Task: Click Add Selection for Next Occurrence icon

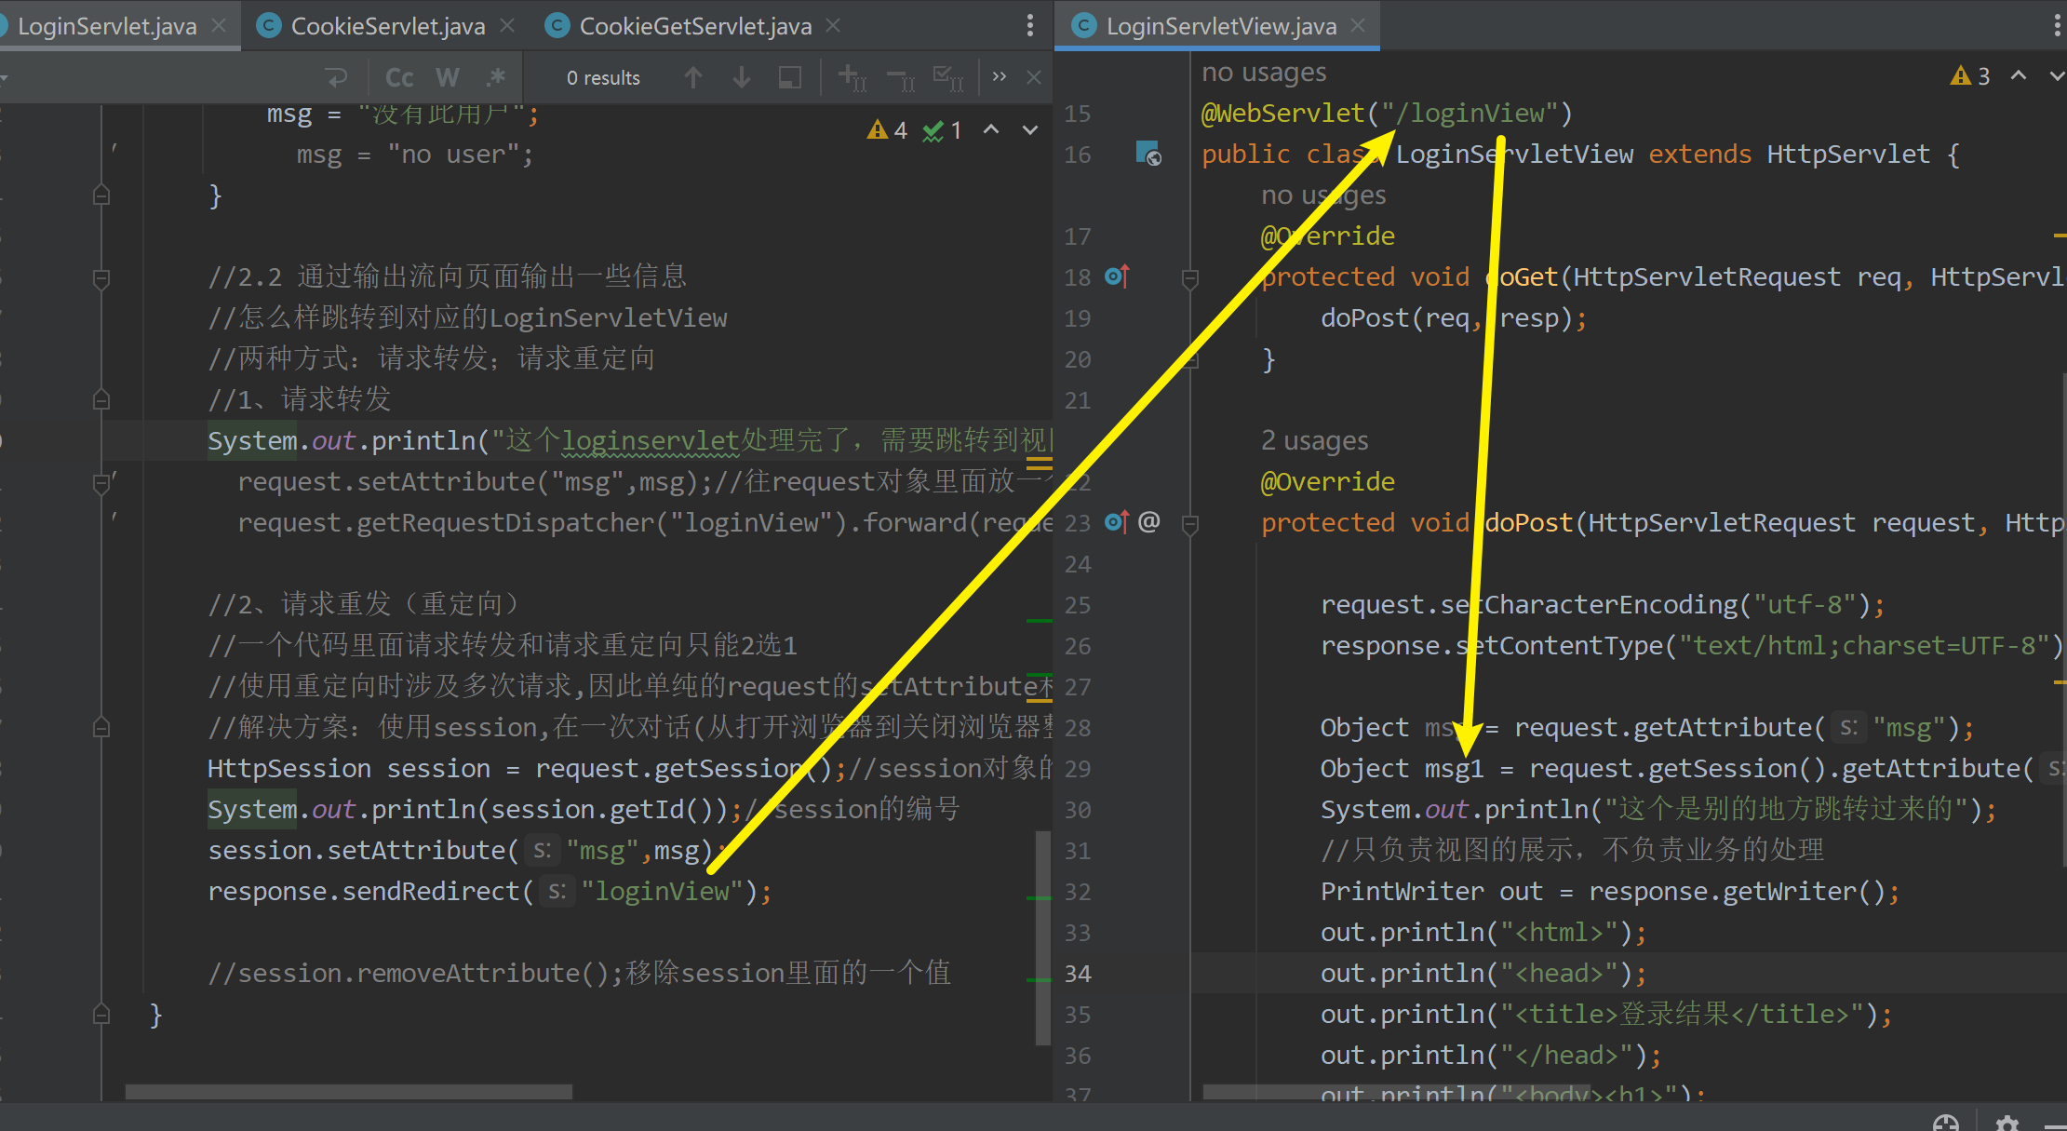Action: [852, 77]
